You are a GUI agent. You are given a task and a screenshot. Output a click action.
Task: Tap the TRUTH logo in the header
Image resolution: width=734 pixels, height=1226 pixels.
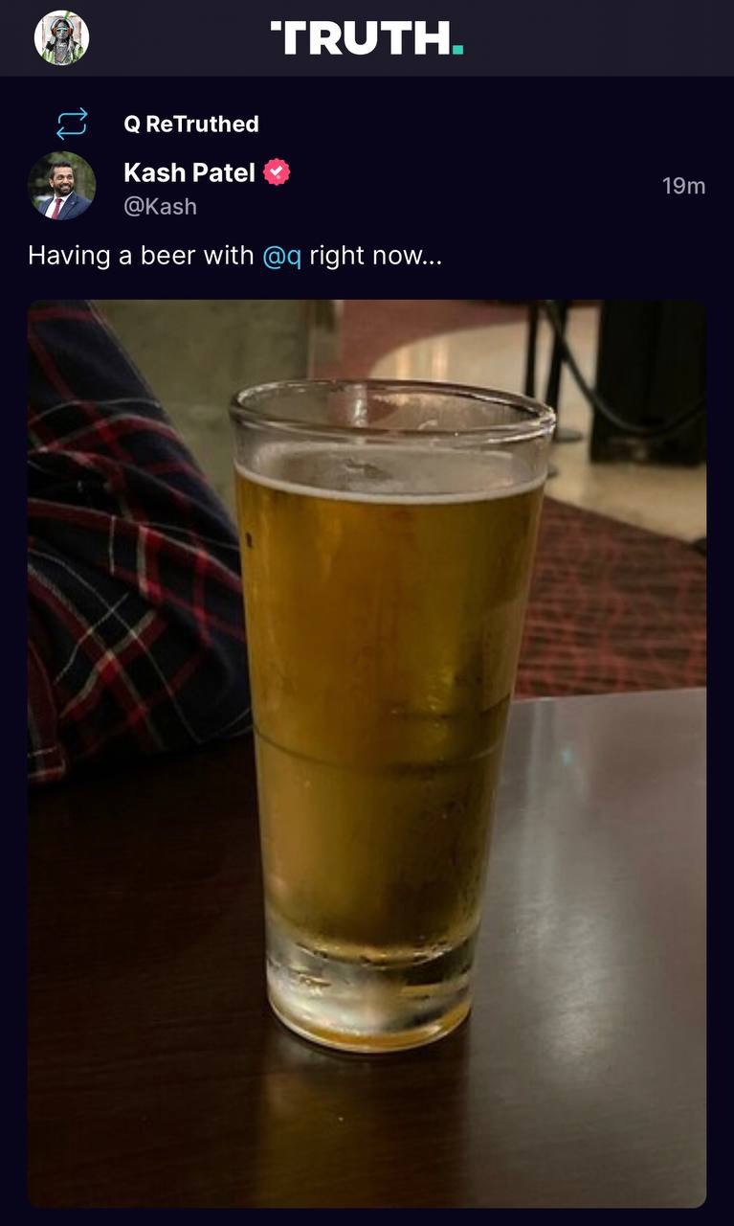coord(367,39)
